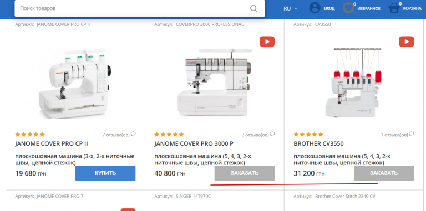Click the comment bubble icon next to 1 отзыва(ов)
Image resolution: width=426 pixels, height=211 pixels.
(x=412, y=133)
